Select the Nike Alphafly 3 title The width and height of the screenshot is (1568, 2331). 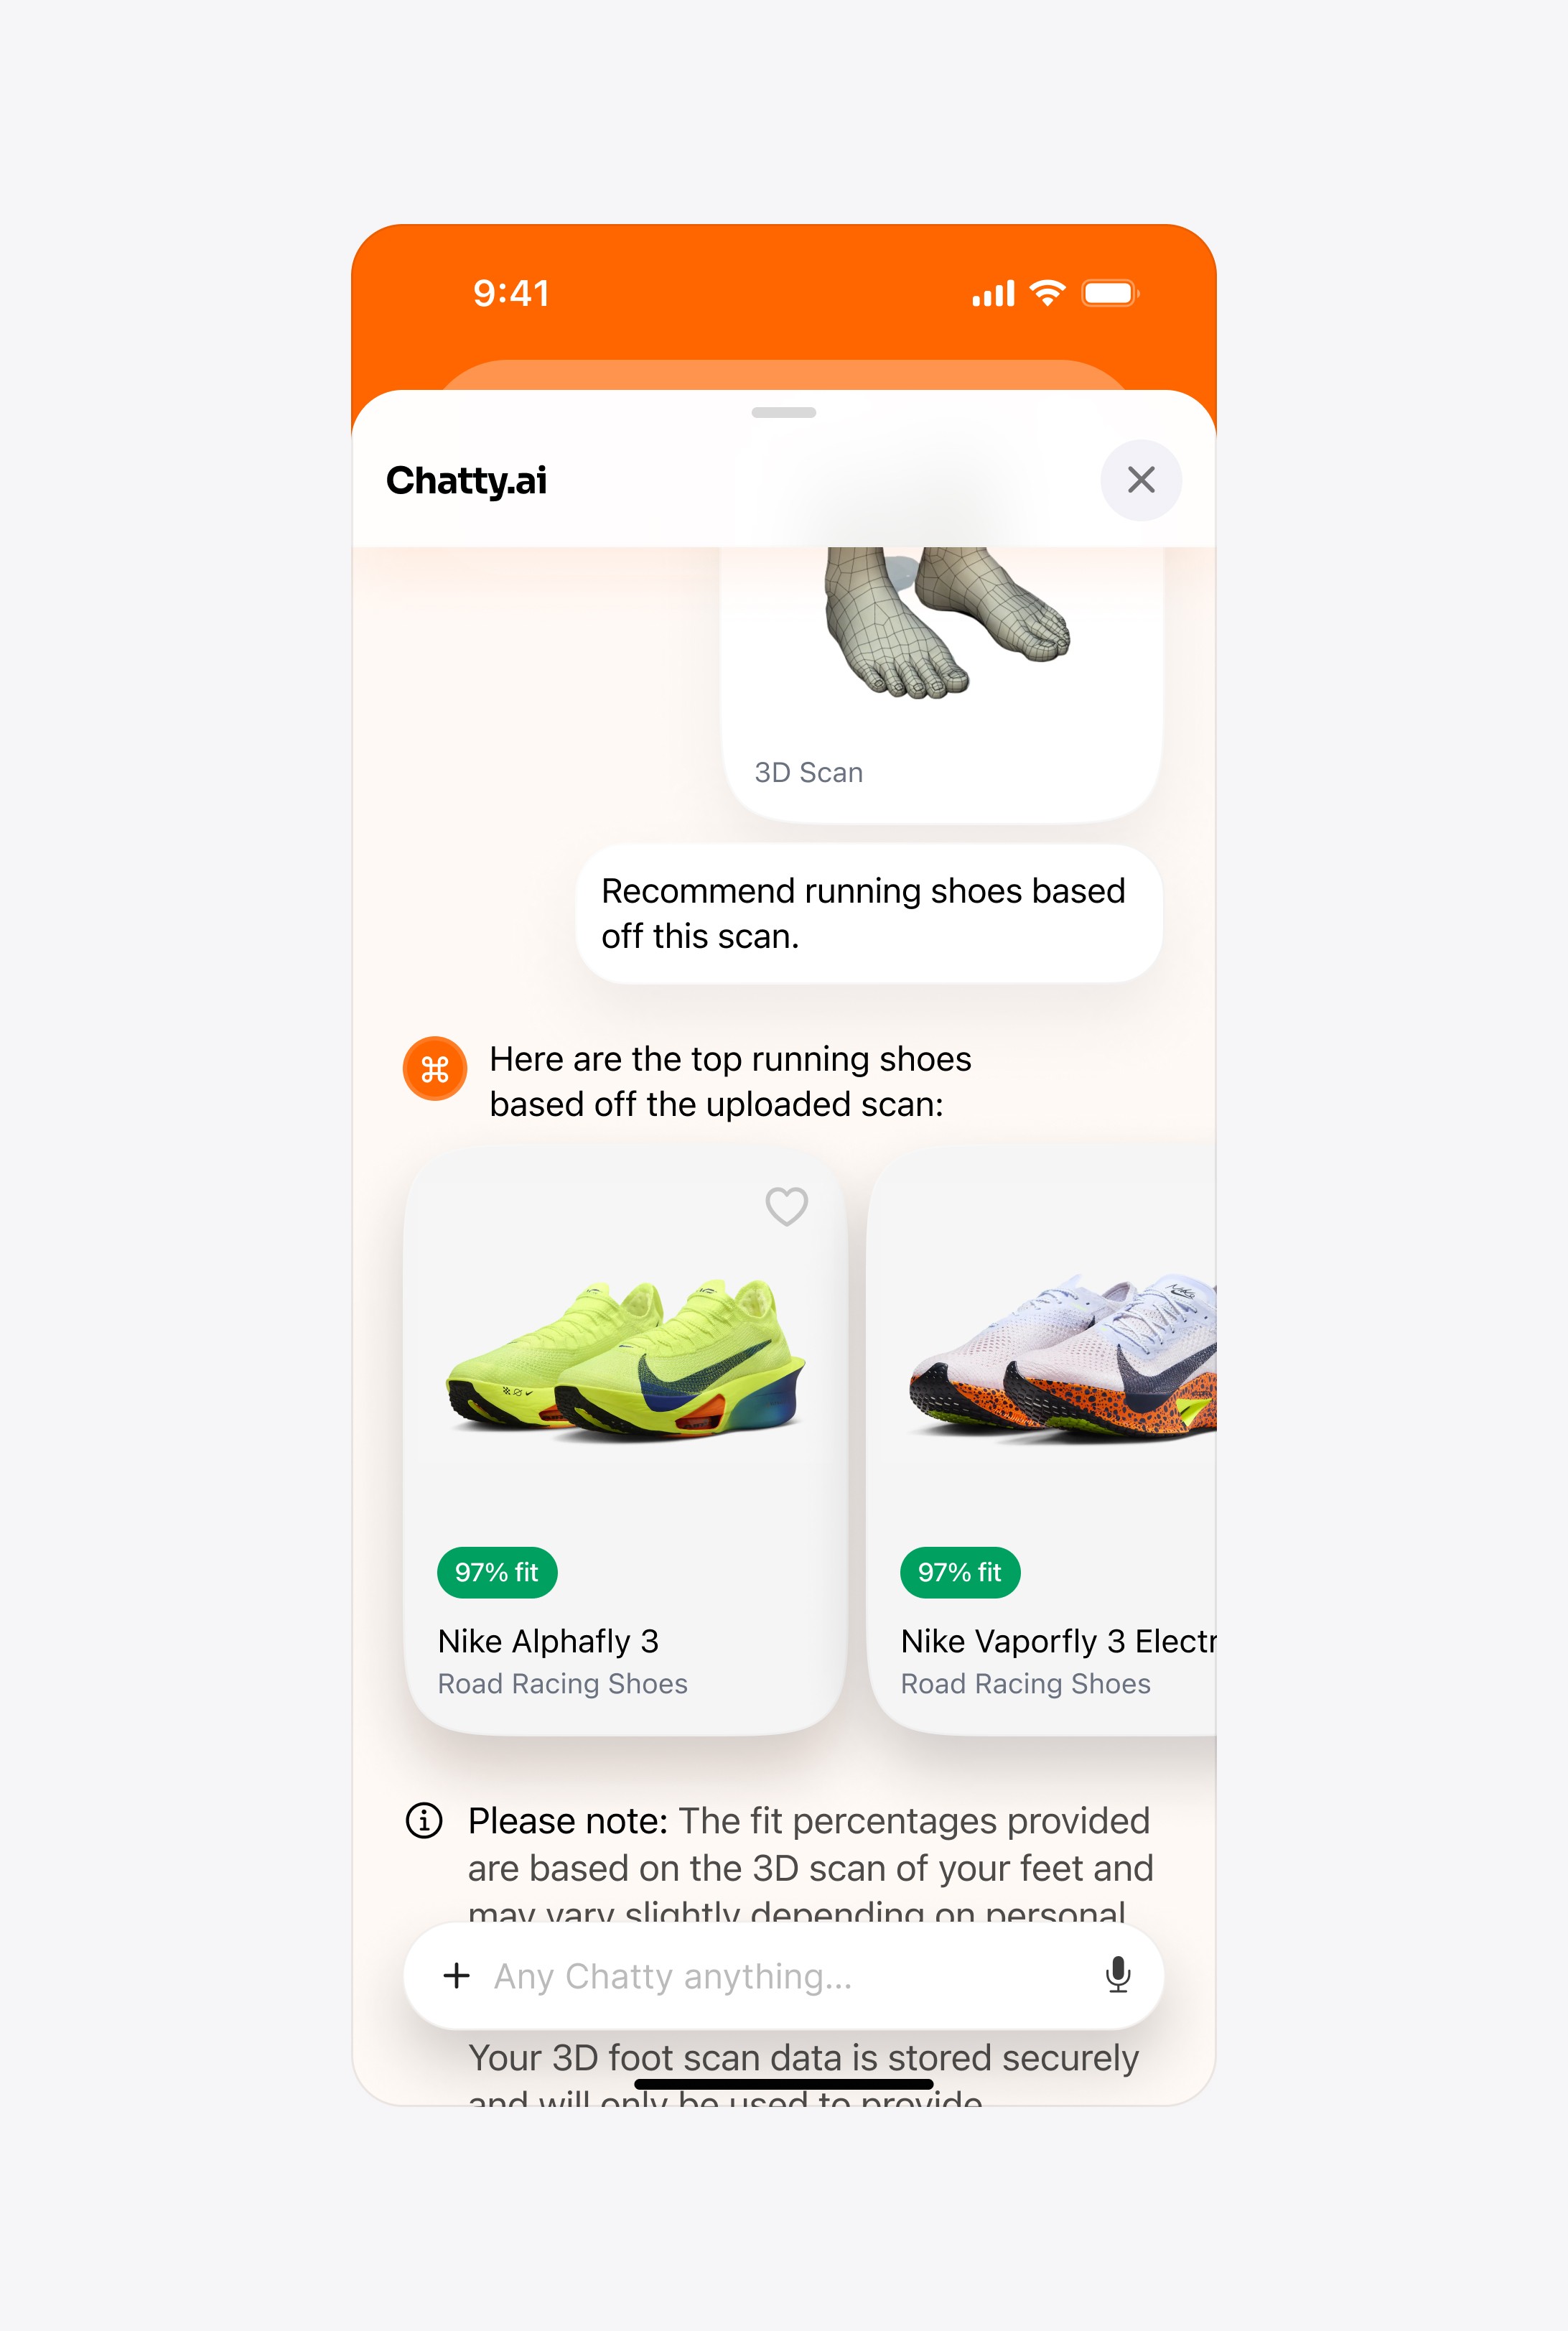(x=548, y=1641)
